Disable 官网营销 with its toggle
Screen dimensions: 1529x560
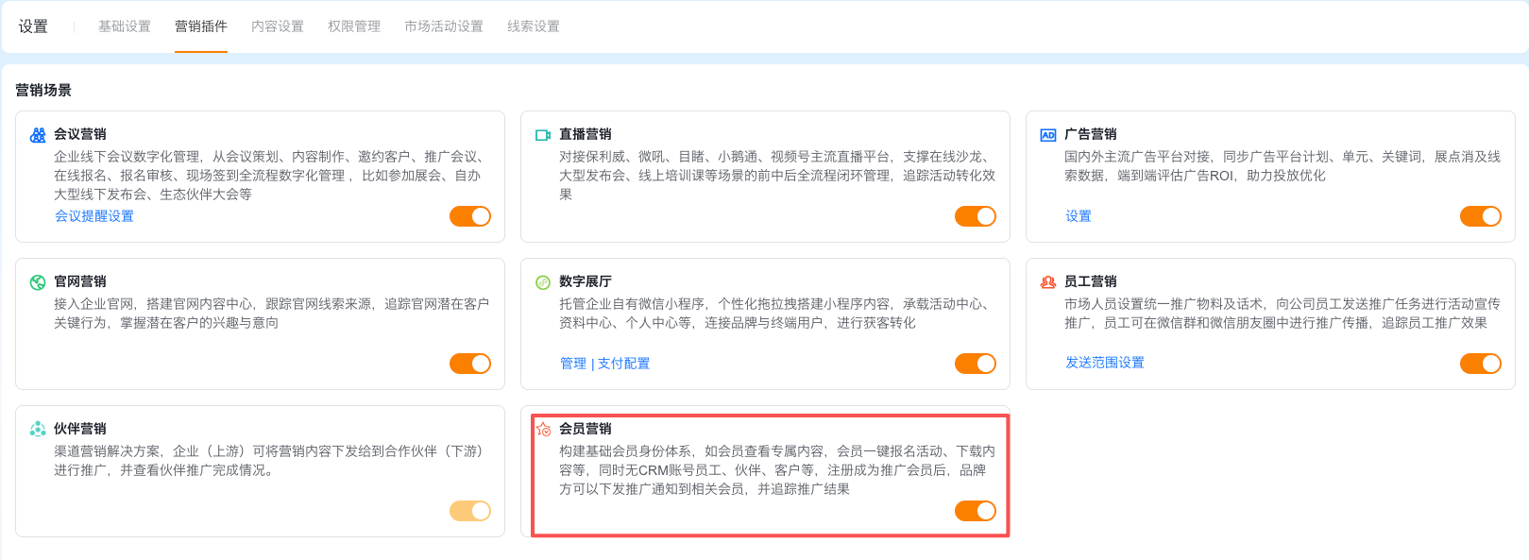(470, 364)
